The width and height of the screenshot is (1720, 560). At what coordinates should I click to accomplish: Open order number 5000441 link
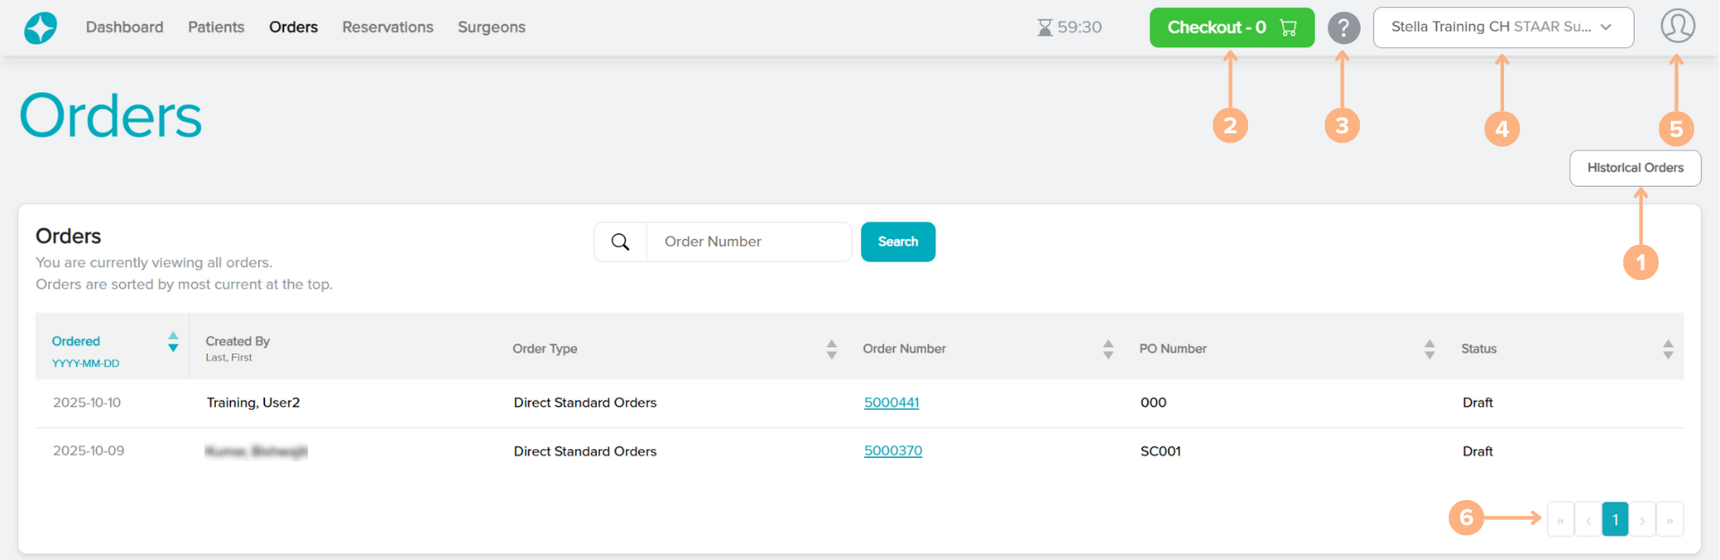click(x=890, y=403)
